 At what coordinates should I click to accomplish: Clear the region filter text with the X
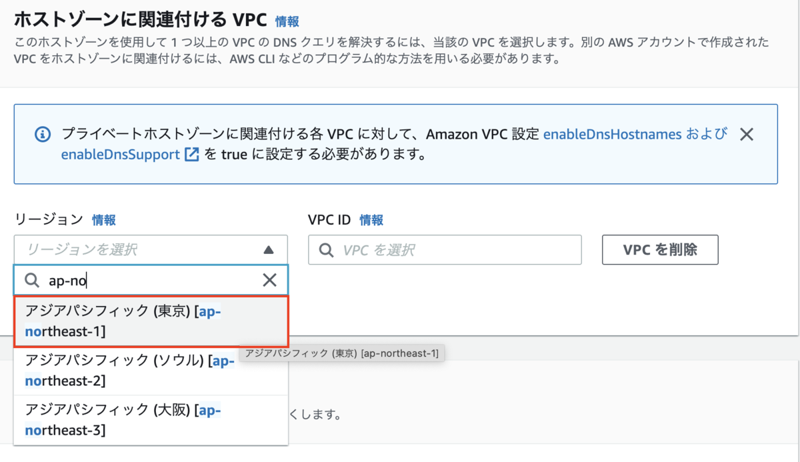[x=269, y=280]
